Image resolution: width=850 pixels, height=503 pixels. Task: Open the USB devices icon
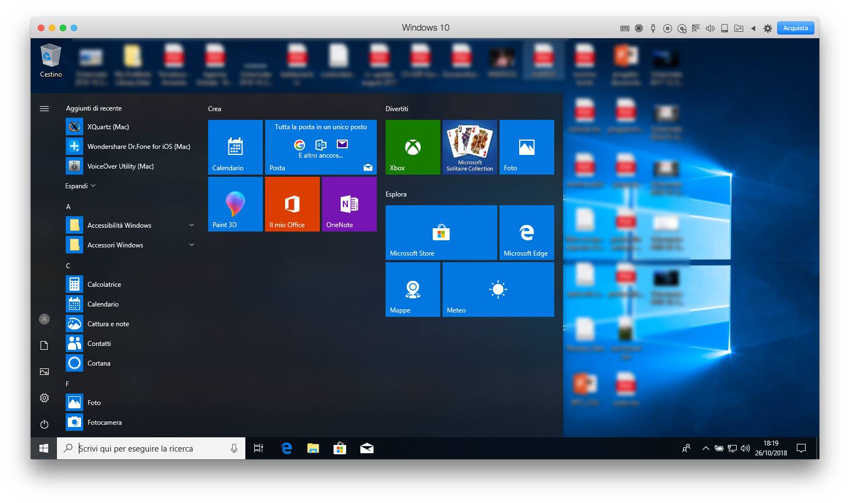point(653,28)
